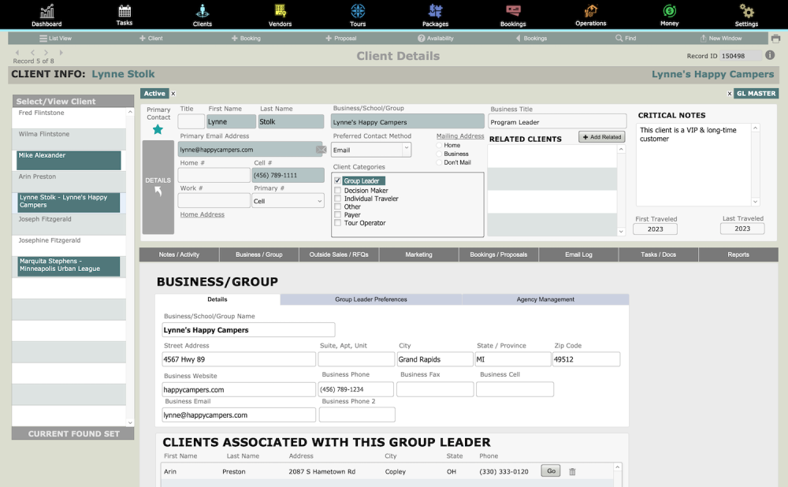788x487 pixels.
Task: Select Don't Mail radio option
Action: pos(439,162)
